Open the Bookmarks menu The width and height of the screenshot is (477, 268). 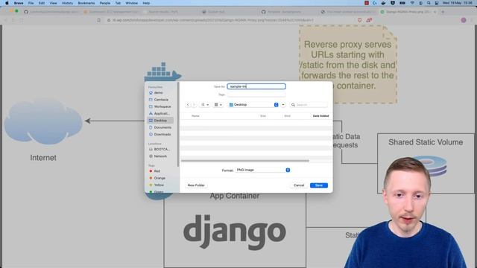coord(86,3)
